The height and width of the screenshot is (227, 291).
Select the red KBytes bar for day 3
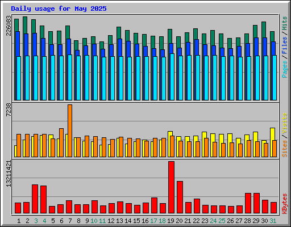[x=35, y=199]
